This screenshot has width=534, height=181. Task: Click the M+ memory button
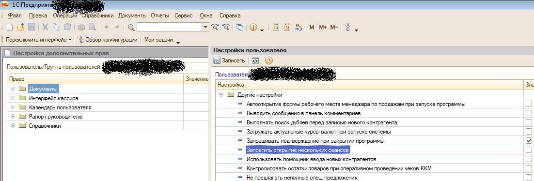coord(323,28)
